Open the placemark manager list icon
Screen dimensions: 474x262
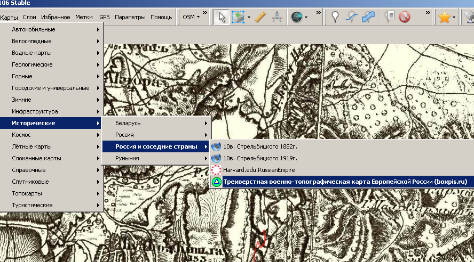click(x=389, y=17)
